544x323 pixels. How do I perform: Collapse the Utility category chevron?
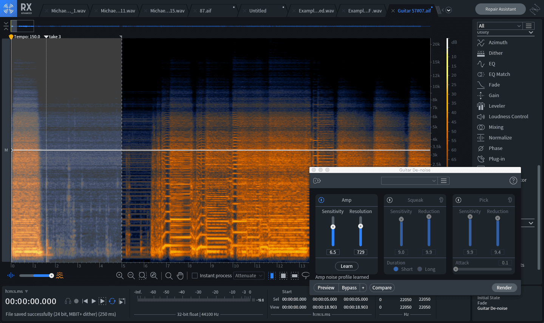tap(531, 32)
